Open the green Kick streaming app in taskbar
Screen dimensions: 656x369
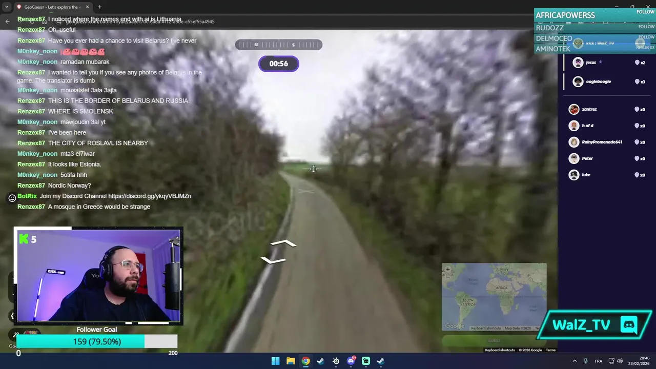pyautogui.click(x=366, y=361)
